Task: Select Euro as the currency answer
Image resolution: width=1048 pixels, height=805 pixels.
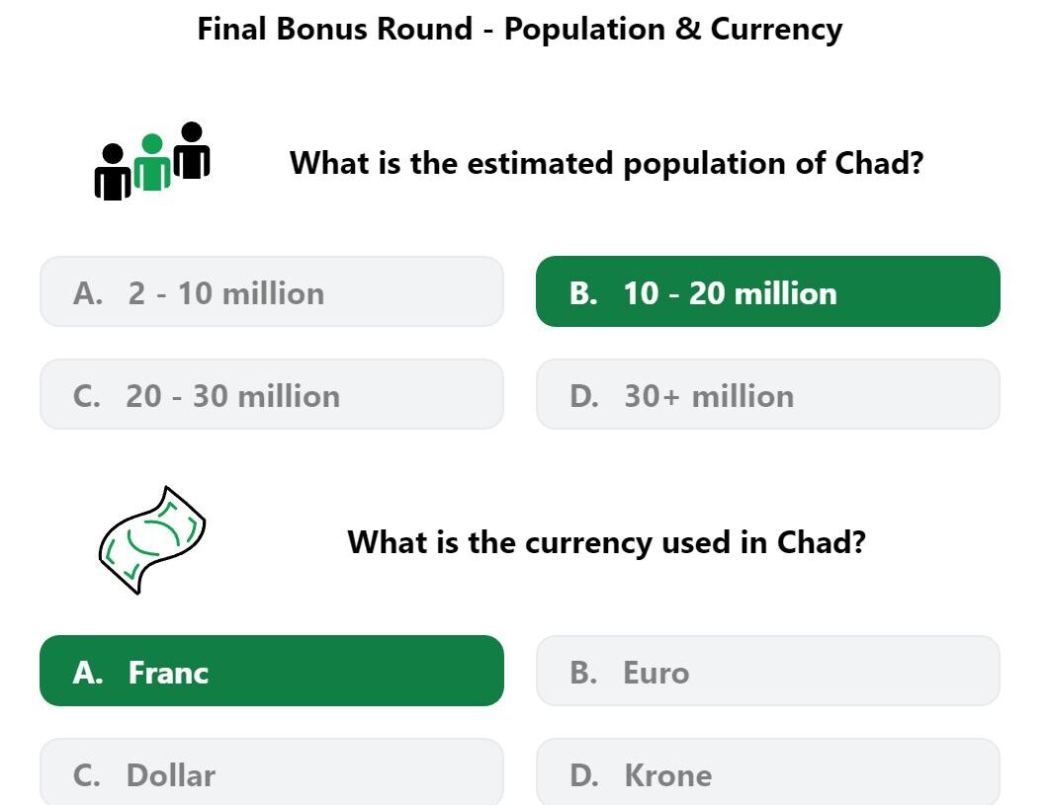Action: click(x=768, y=671)
